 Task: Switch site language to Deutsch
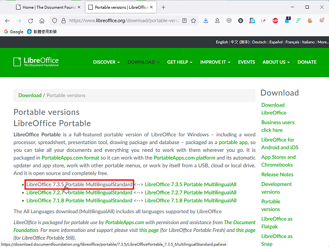pyautogui.click(x=260, y=42)
